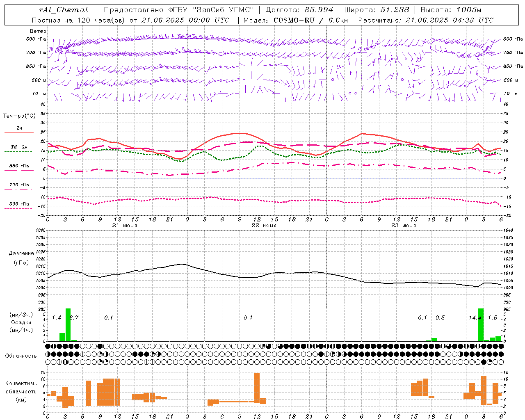The height and width of the screenshot is (420, 525).
Task: Click the tall green precipitation bar beside 14.4
Action: pyautogui.click(x=481, y=325)
